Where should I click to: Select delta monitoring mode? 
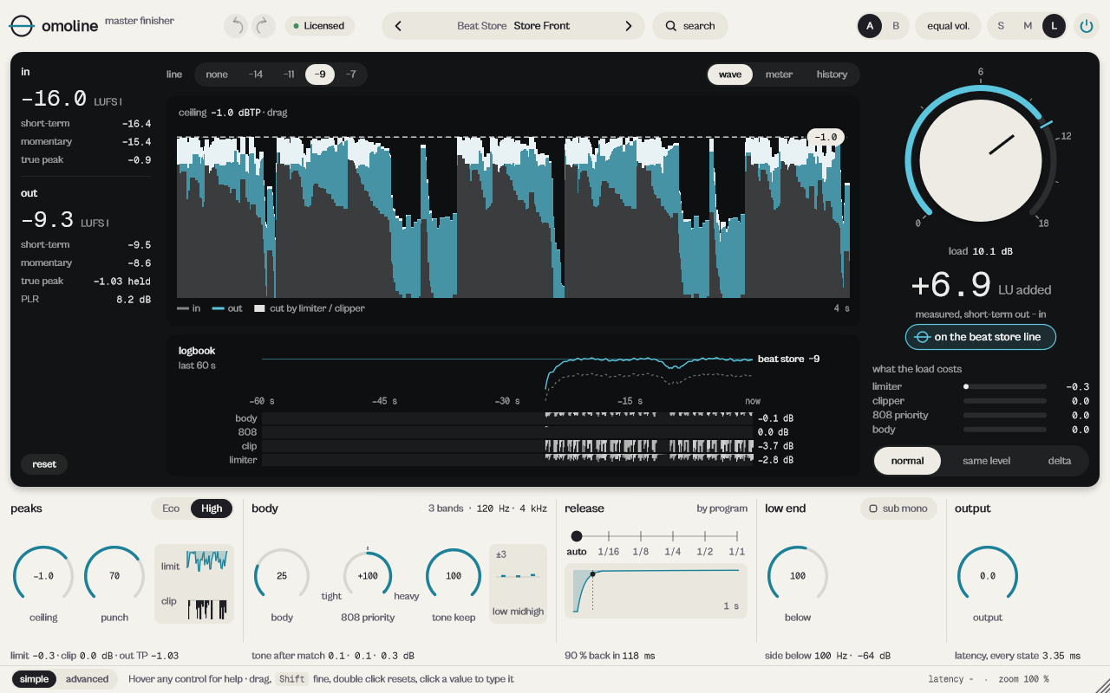[1059, 461]
